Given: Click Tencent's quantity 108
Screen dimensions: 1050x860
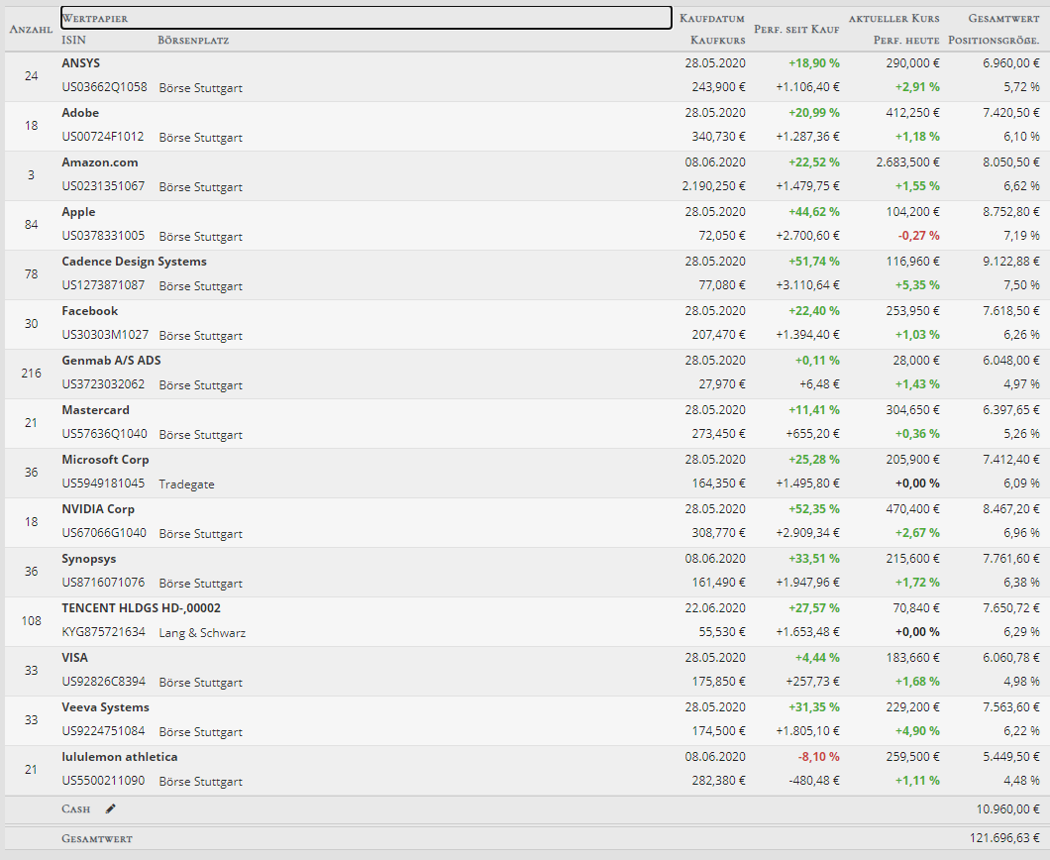Looking at the screenshot, I should [31, 621].
